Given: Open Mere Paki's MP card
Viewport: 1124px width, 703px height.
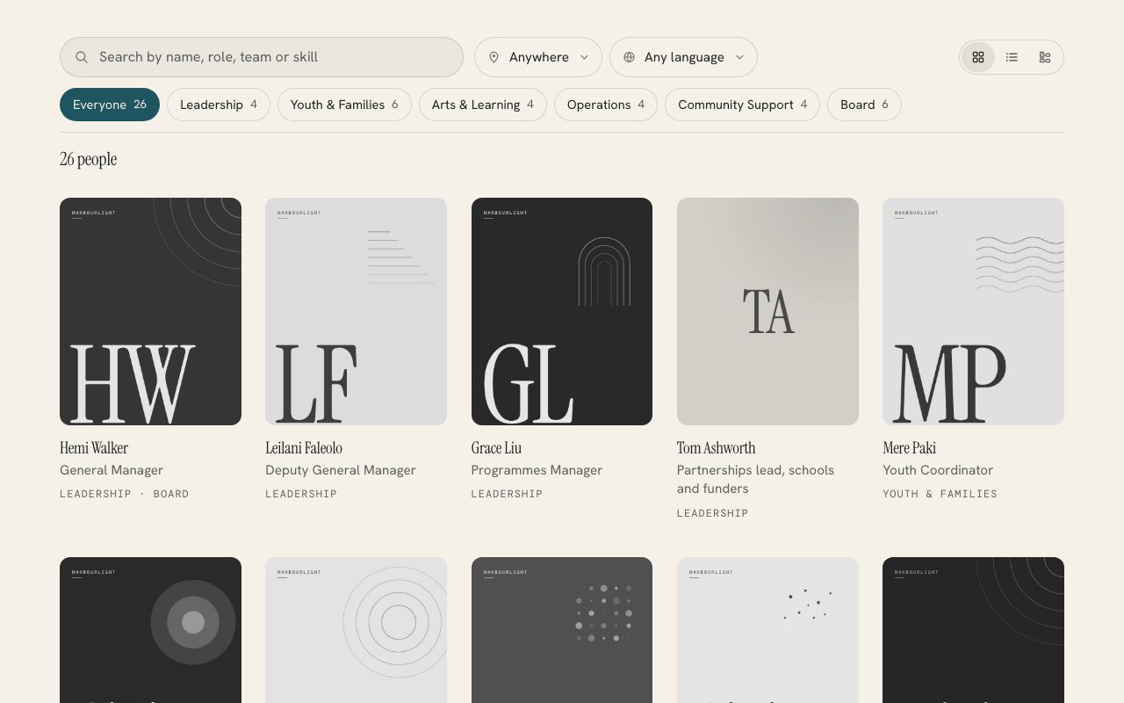Looking at the screenshot, I should pos(973,311).
